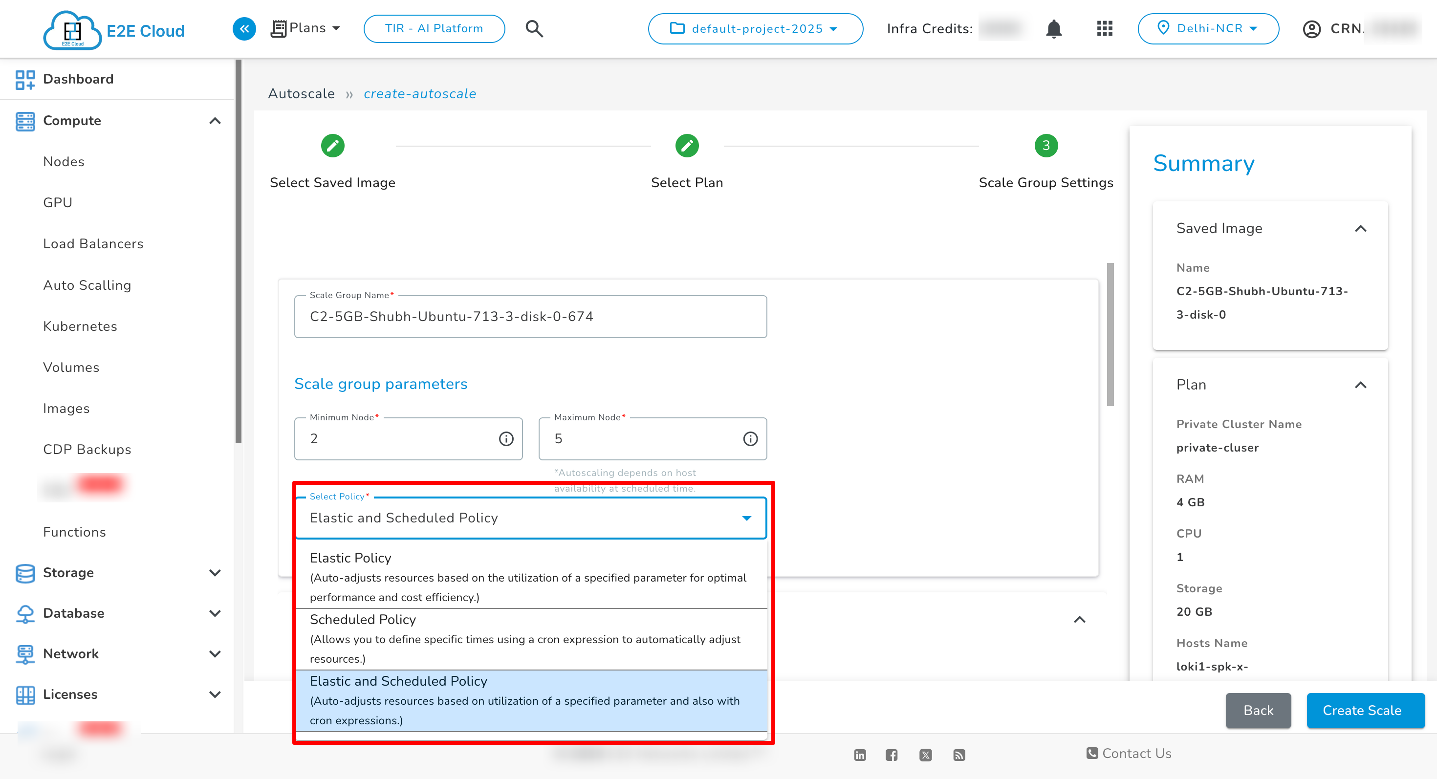
Task: Click the Scale Group Name field
Action: (x=530, y=317)
